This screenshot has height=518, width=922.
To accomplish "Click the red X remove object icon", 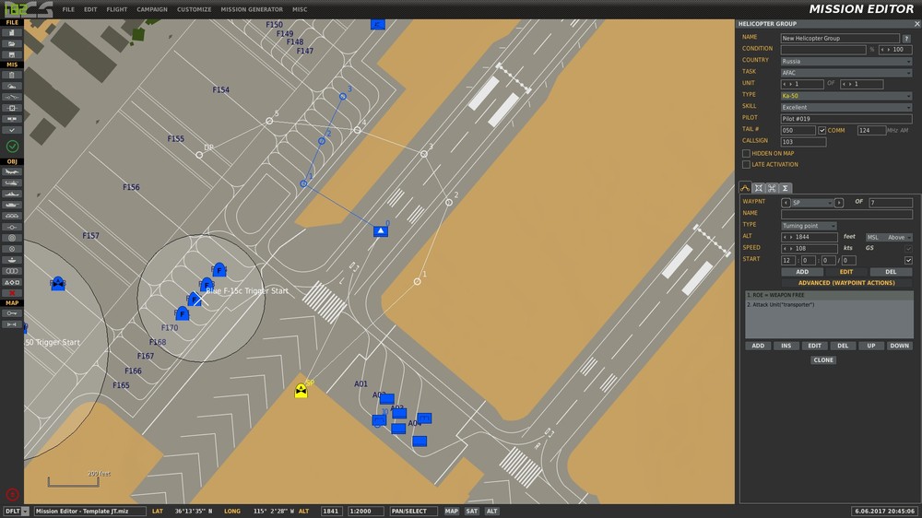I will [12, 293].
